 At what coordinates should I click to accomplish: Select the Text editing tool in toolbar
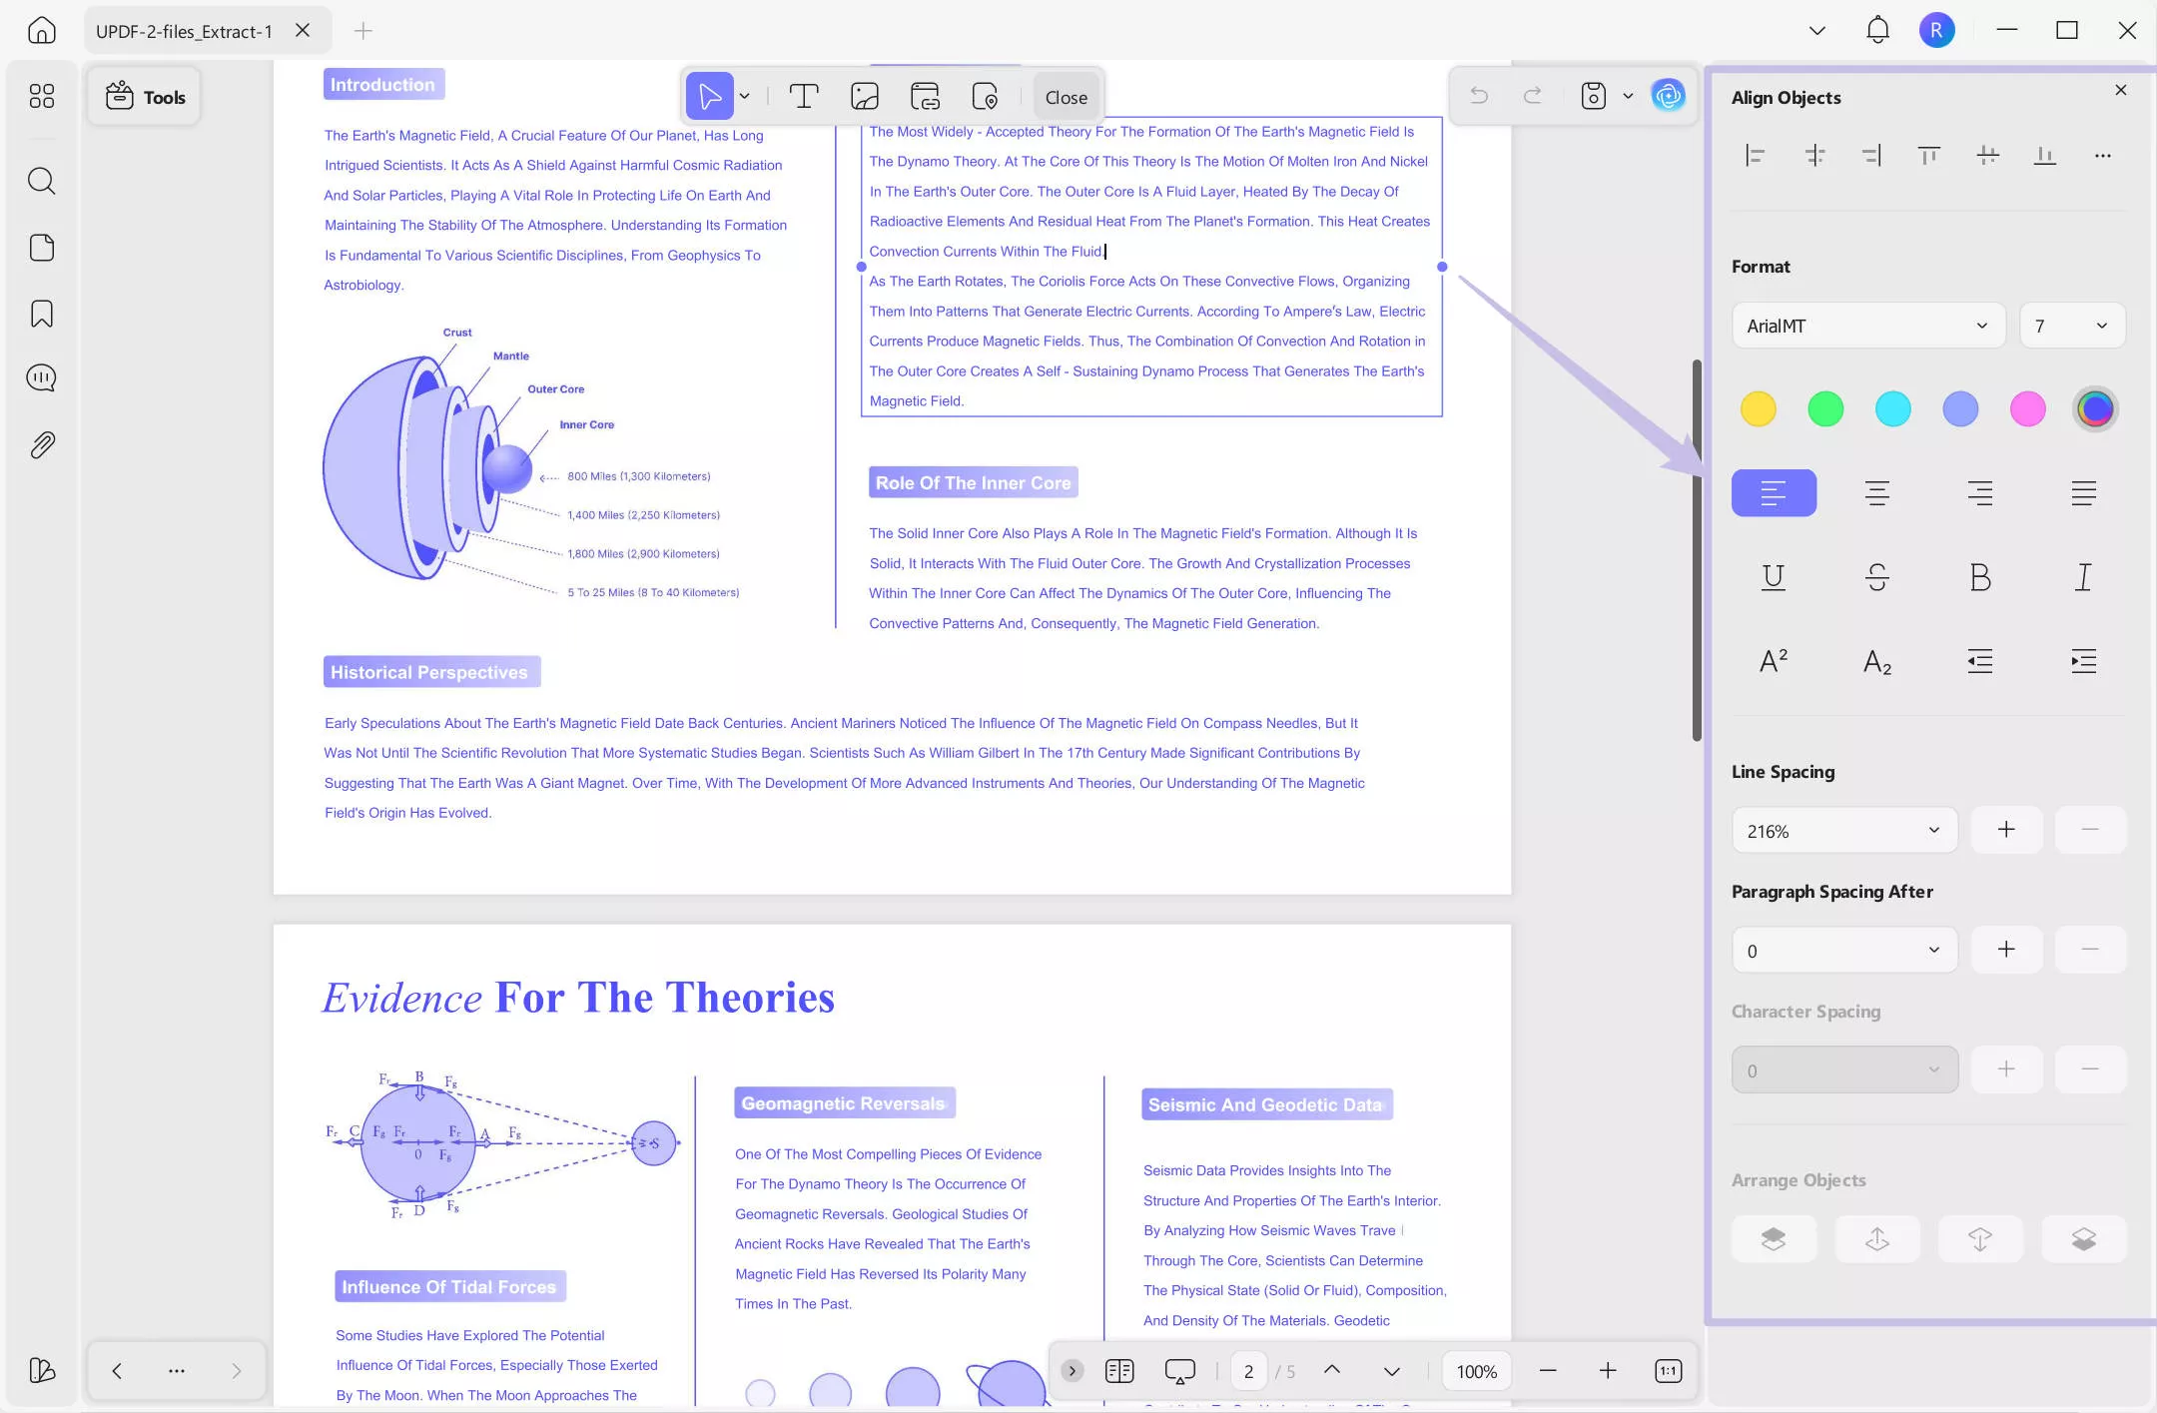(804, 96)
